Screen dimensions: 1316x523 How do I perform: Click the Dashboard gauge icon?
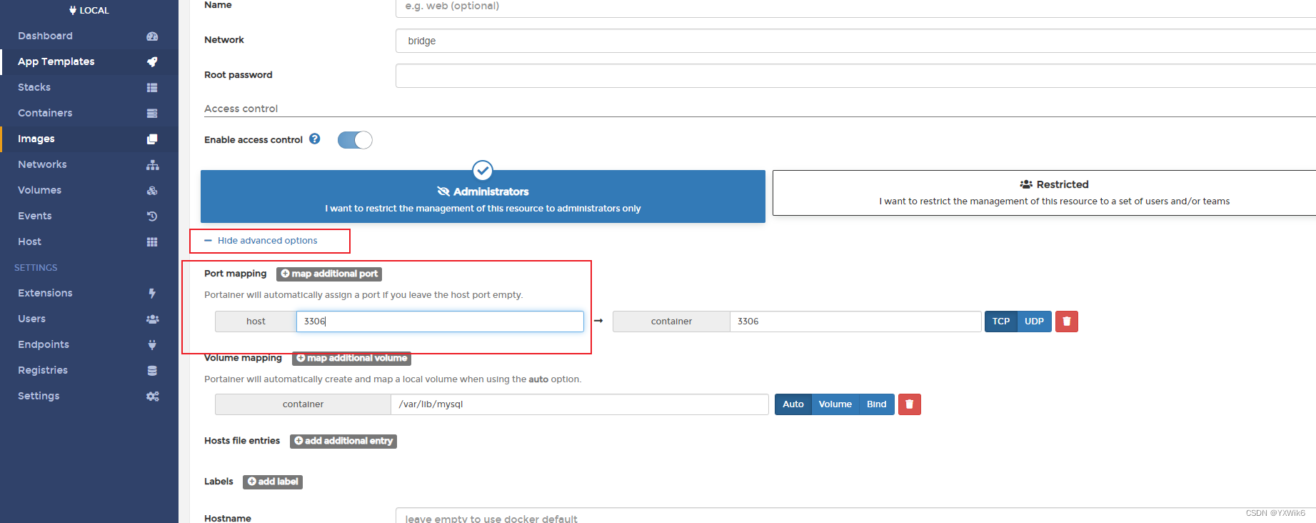coord(152,36)
